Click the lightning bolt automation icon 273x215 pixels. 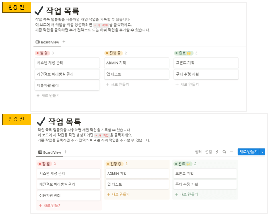click(217, 152)
